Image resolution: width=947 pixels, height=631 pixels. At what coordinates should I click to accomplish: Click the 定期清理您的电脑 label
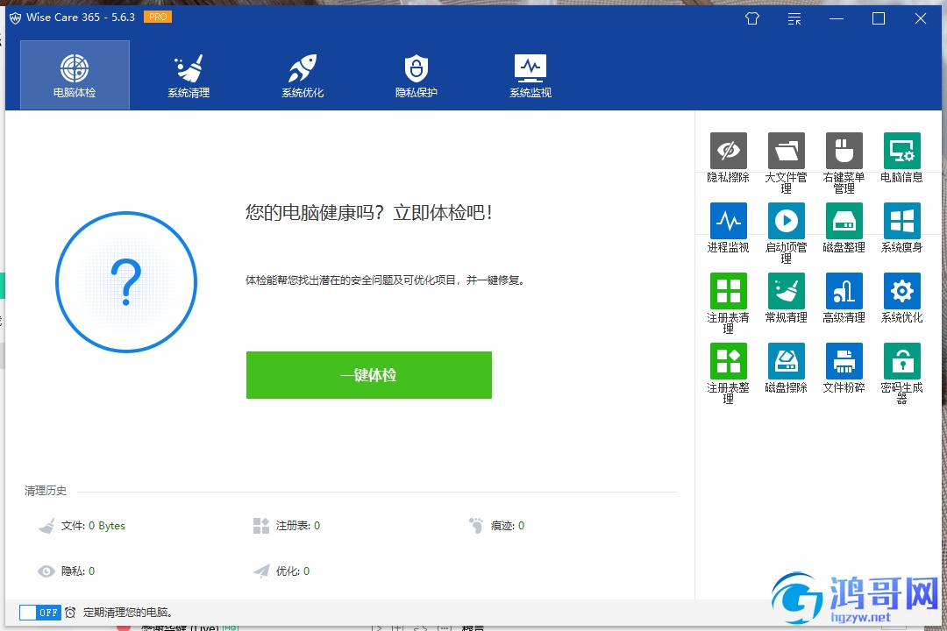pyautogui.click(x=128, y=613)
